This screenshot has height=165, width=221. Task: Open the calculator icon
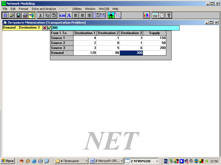[x=155, y=15]
